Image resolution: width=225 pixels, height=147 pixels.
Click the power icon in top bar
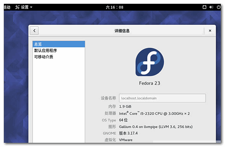click(x=218, y=7)
